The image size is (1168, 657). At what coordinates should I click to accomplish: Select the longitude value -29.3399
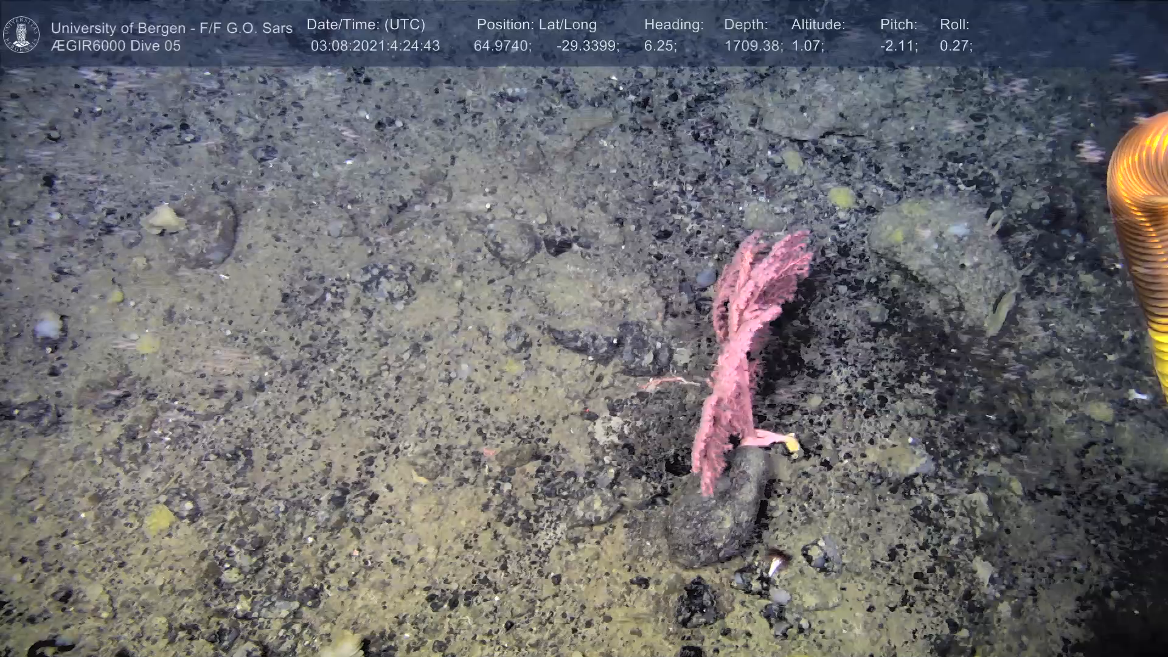588,46
